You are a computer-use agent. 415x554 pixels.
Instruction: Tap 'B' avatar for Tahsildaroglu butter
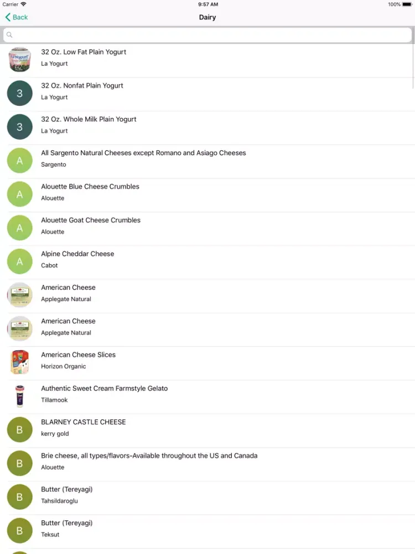(x=20, y=497)
